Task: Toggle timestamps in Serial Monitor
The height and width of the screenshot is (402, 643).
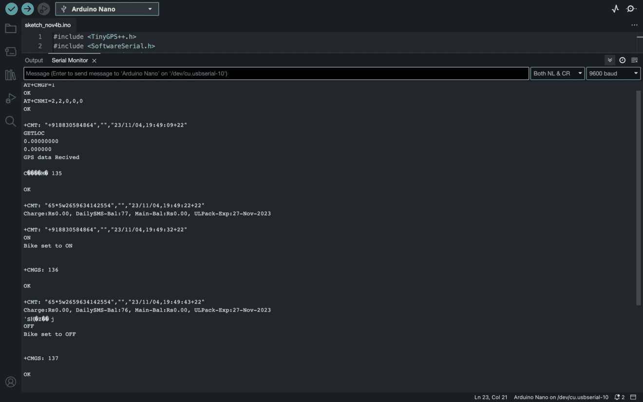Action: tap(622, 60)
